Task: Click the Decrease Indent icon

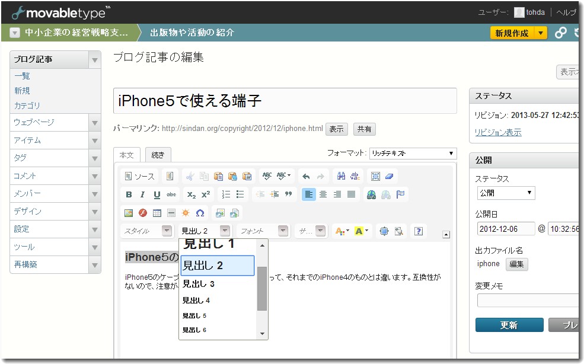Action: (260, 194)
